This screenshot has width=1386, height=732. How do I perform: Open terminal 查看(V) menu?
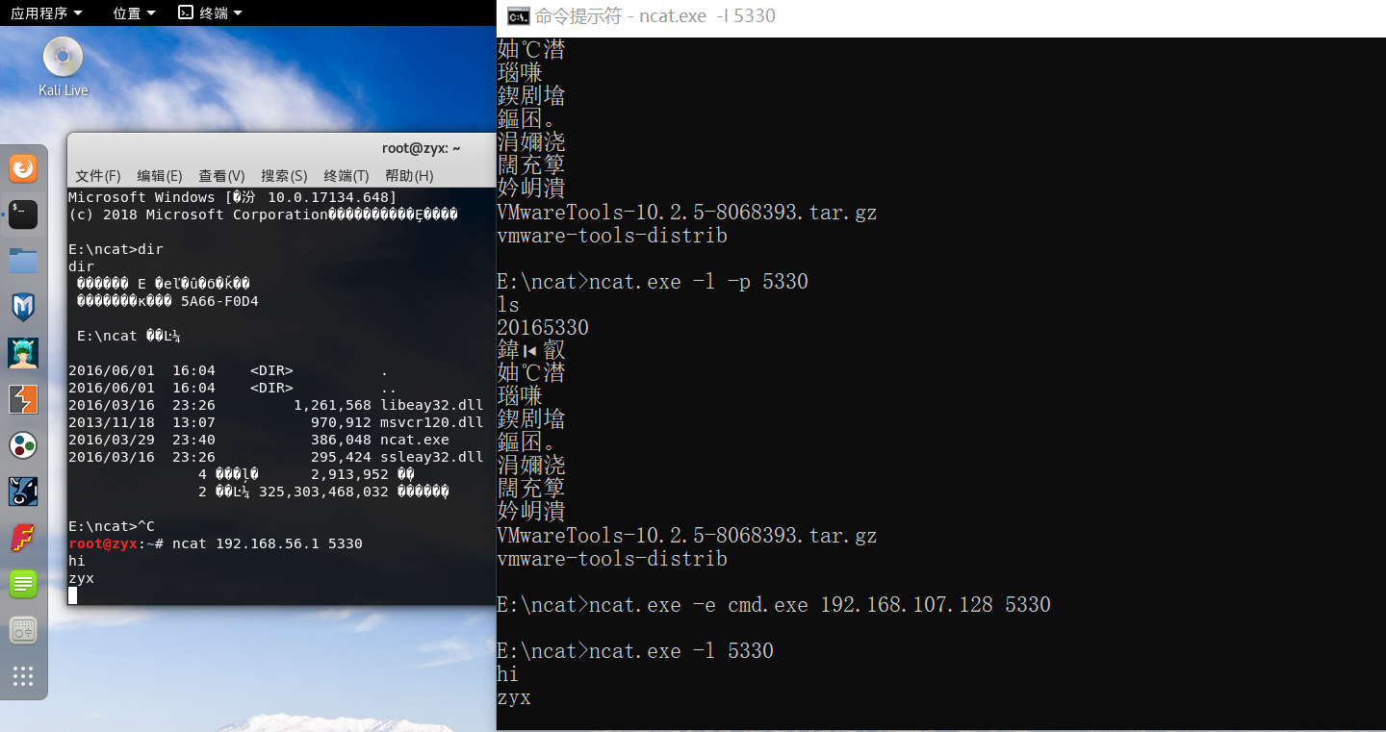point(221,176)
